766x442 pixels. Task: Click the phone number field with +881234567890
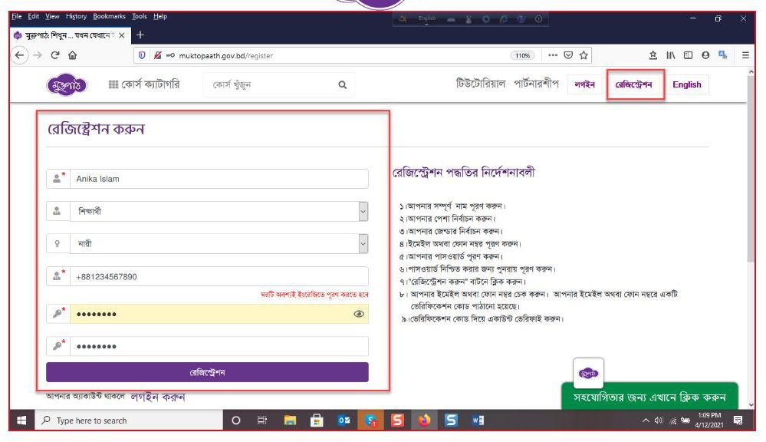click(219, 277)
